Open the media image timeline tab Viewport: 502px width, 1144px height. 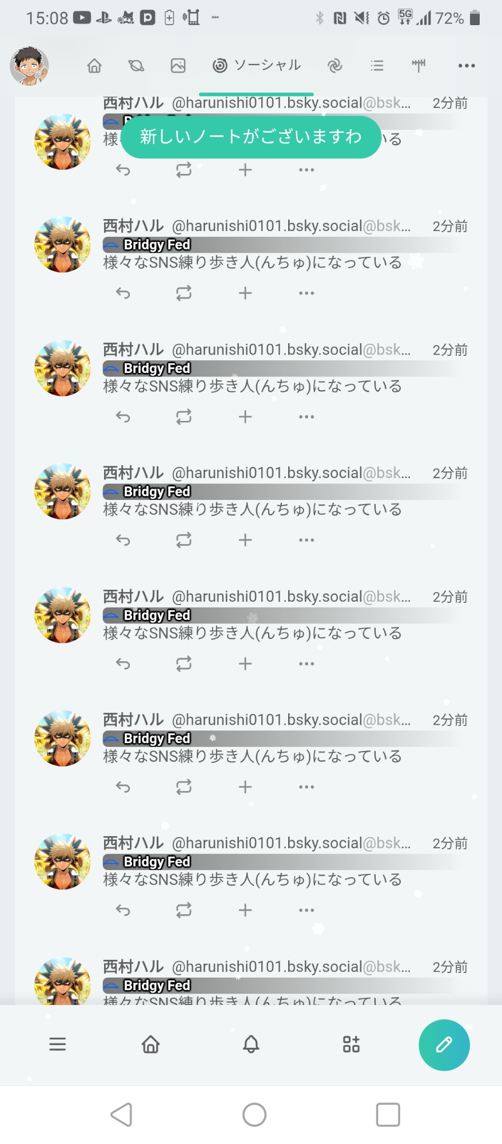click(x=178, y=66)
